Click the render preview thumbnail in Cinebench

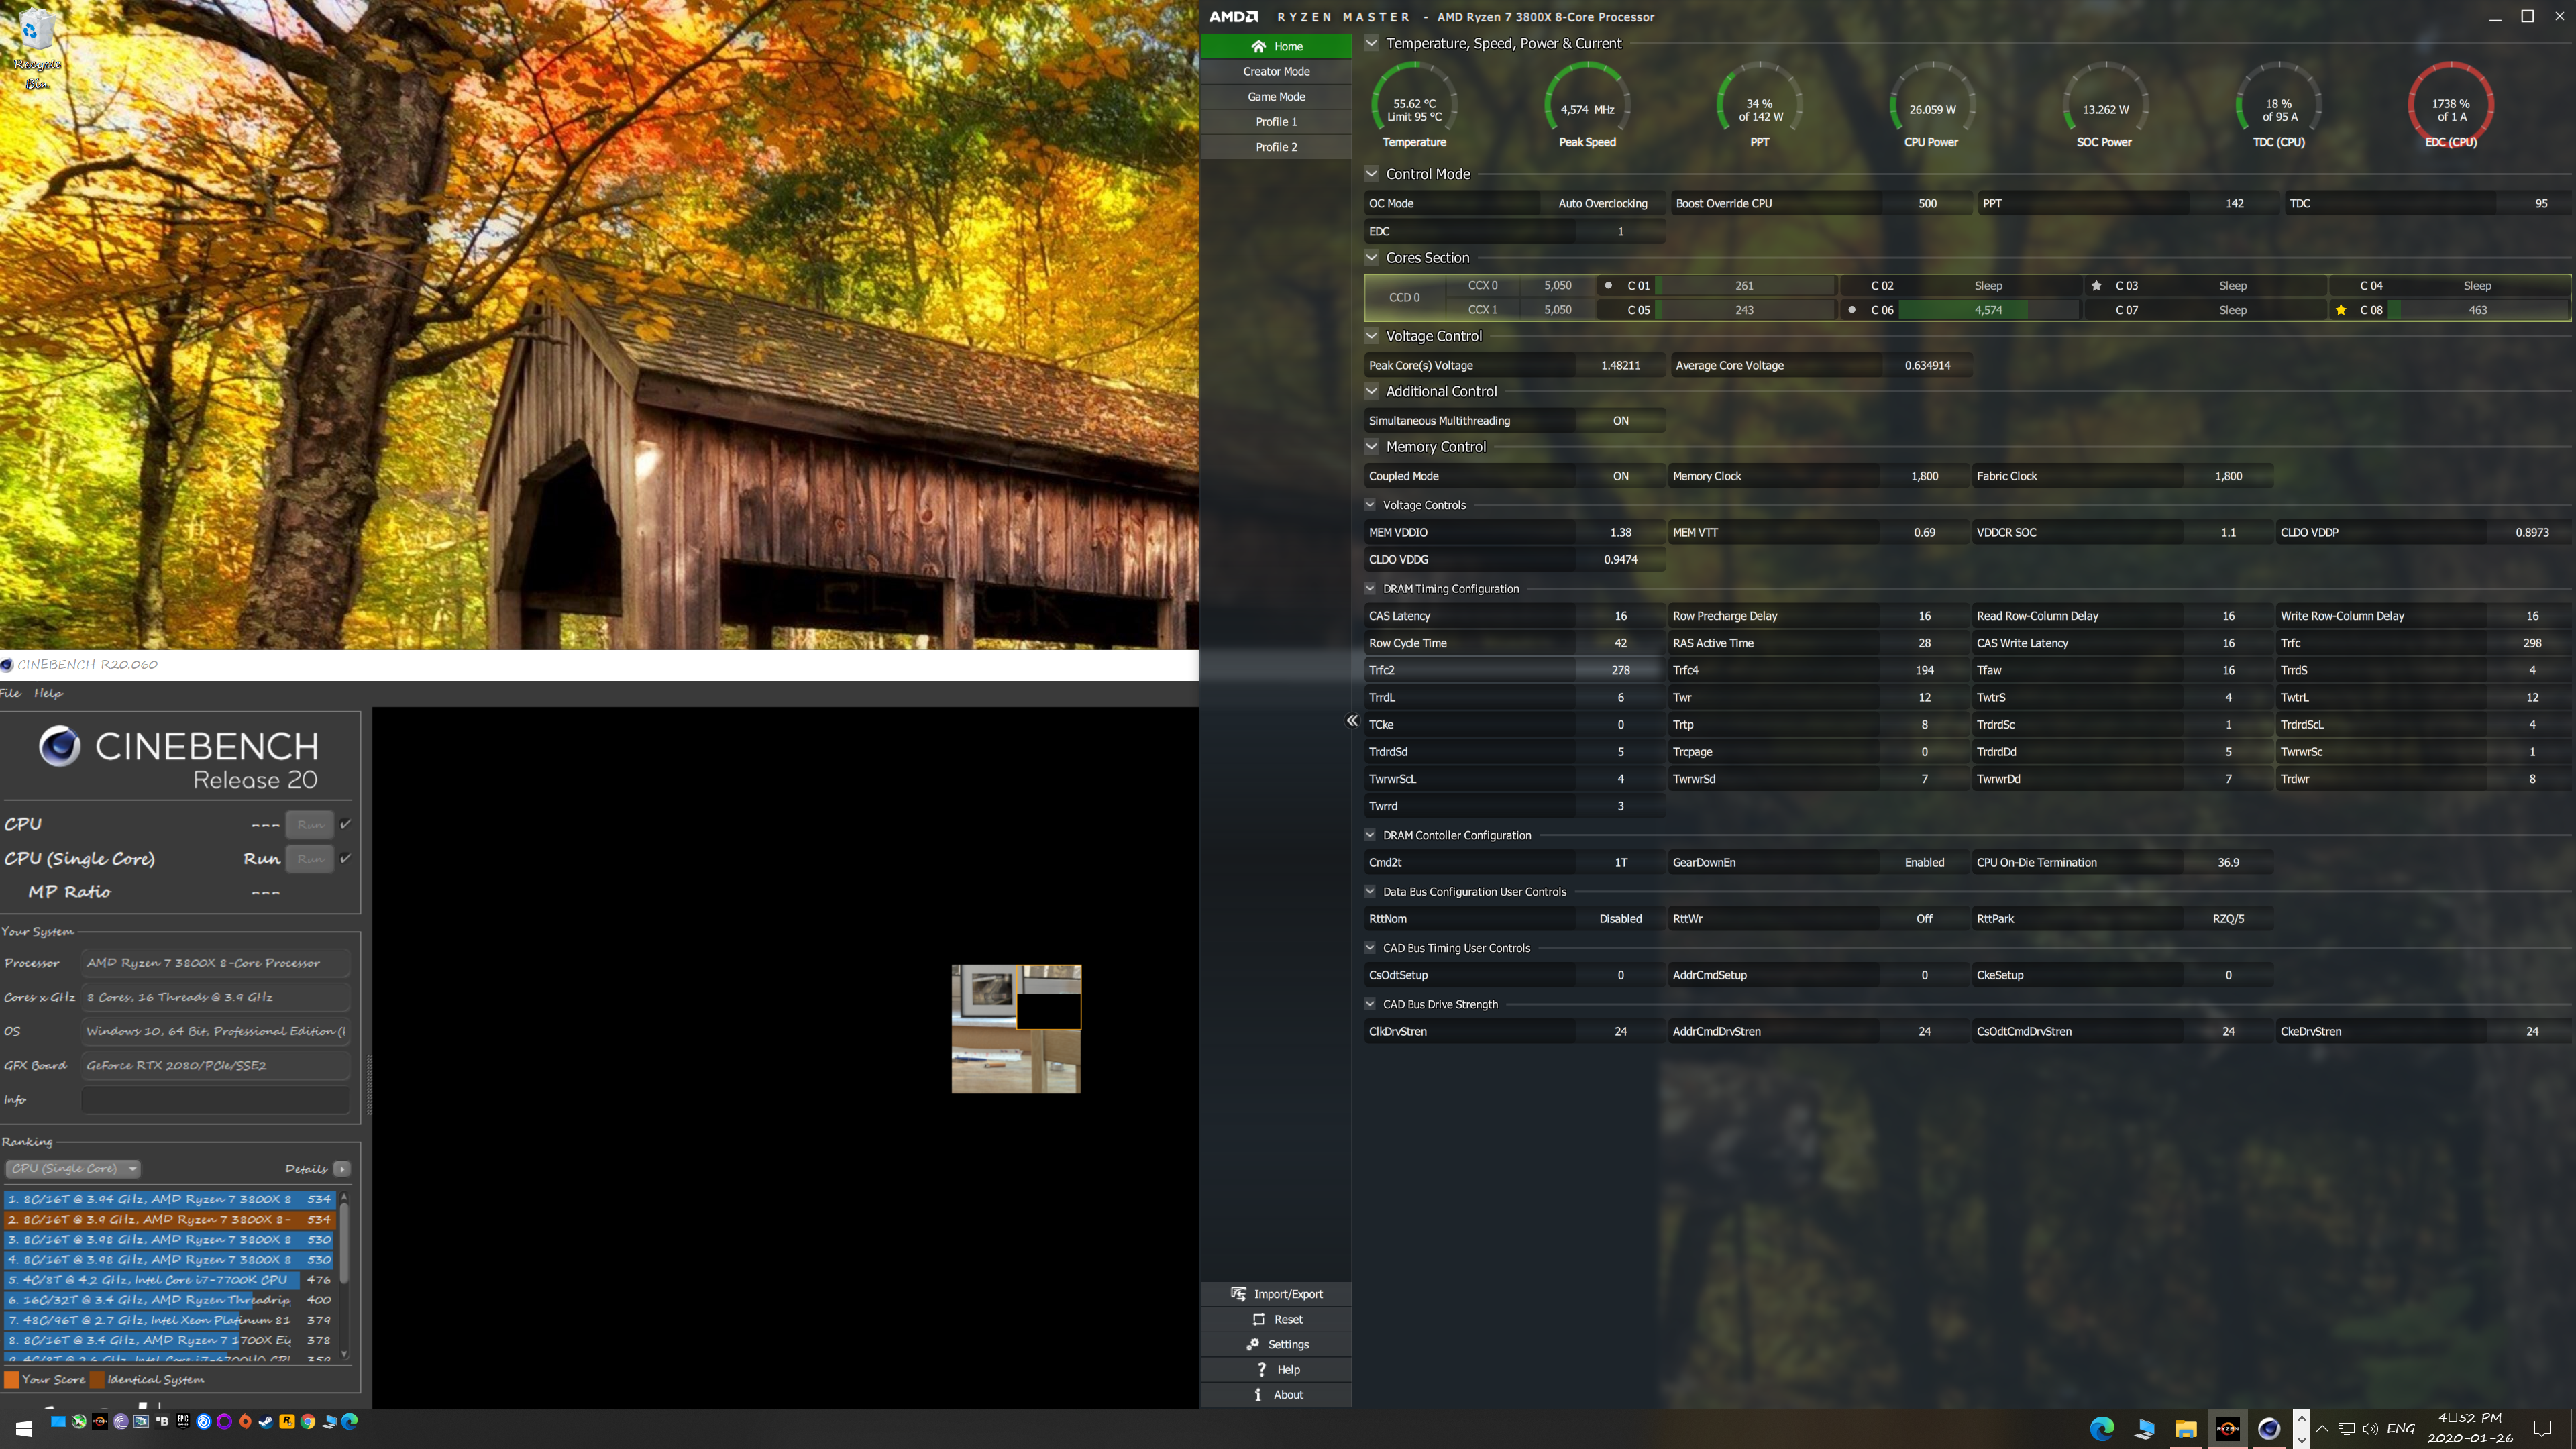1016,1029
